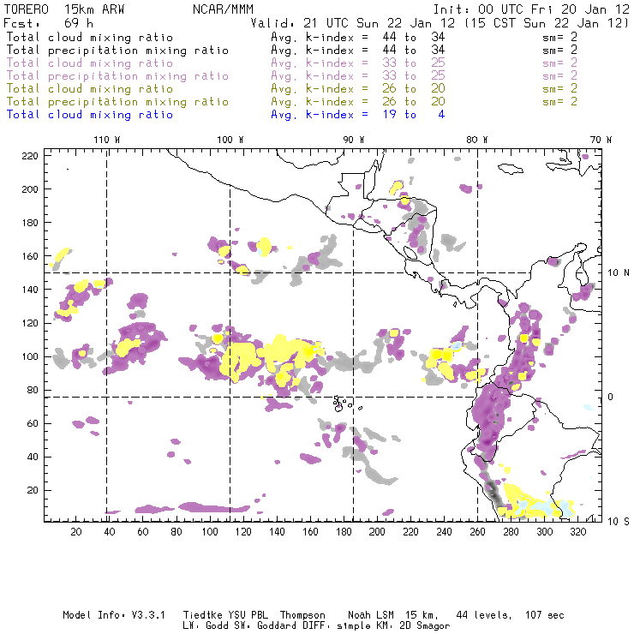The image size is (634, 634).
Task: Click the vertical axis tick label '80'
Action: [33, 390]
